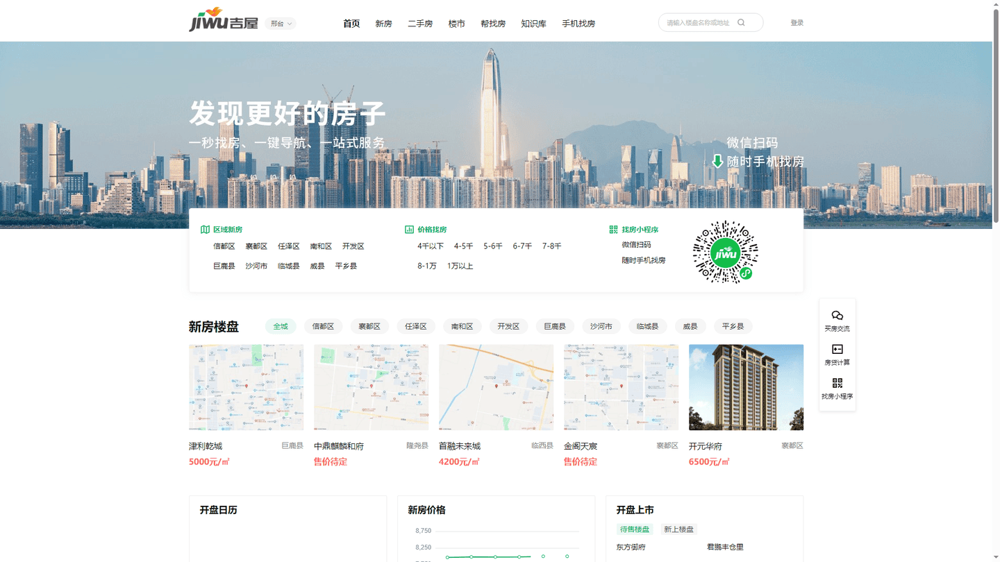The height and width of the screenshot is (562, 1000).
Task: Open 手机找房 navigation item
Action: pyautogui.click(x=578, y=24)
